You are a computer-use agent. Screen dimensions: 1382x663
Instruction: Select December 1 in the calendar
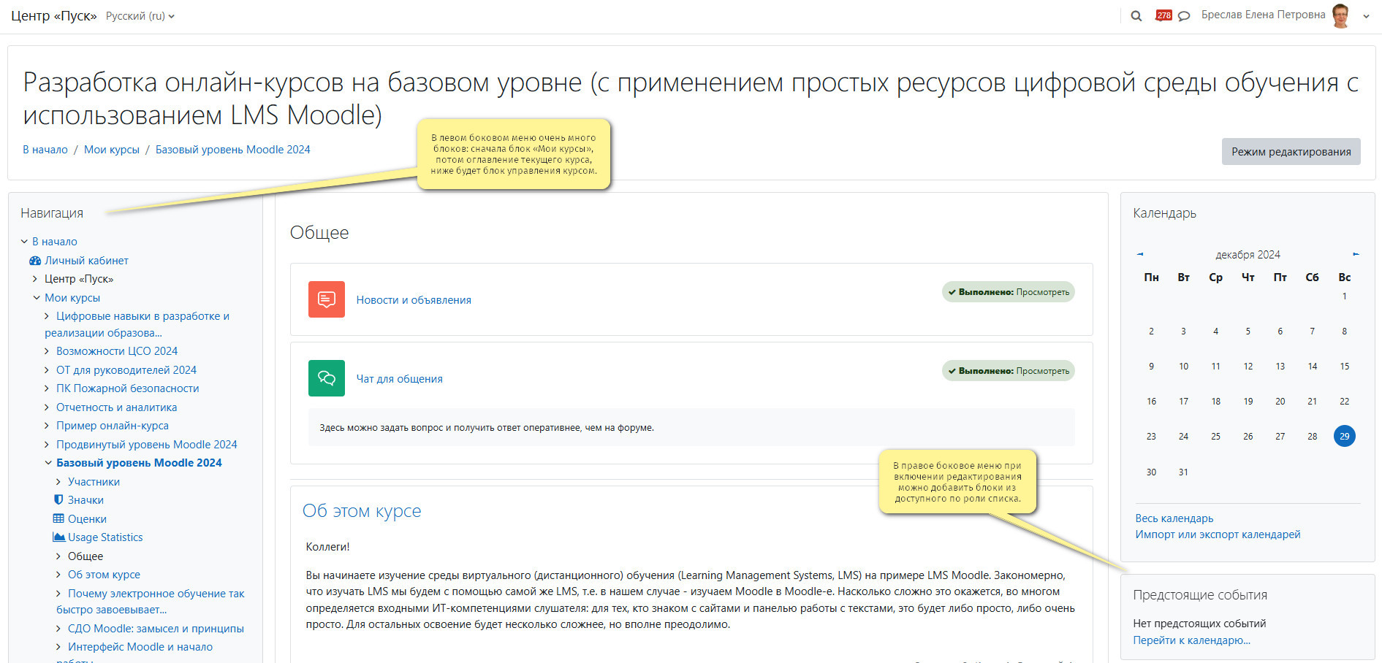click(x=1345, y=296)
